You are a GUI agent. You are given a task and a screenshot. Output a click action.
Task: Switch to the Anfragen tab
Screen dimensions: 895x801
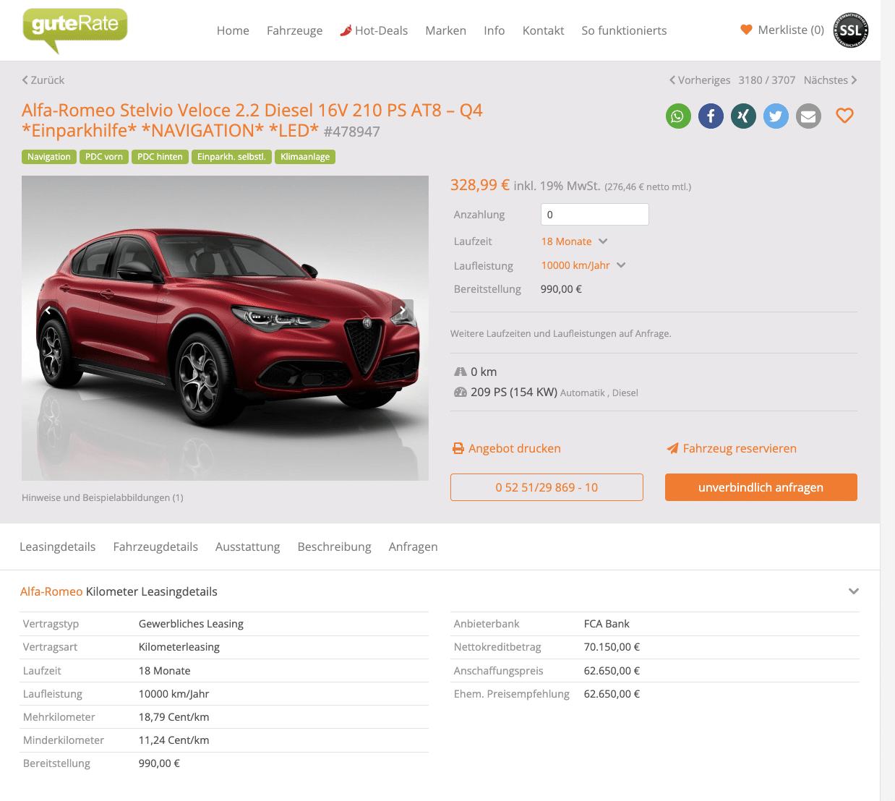tap(414, 547)
